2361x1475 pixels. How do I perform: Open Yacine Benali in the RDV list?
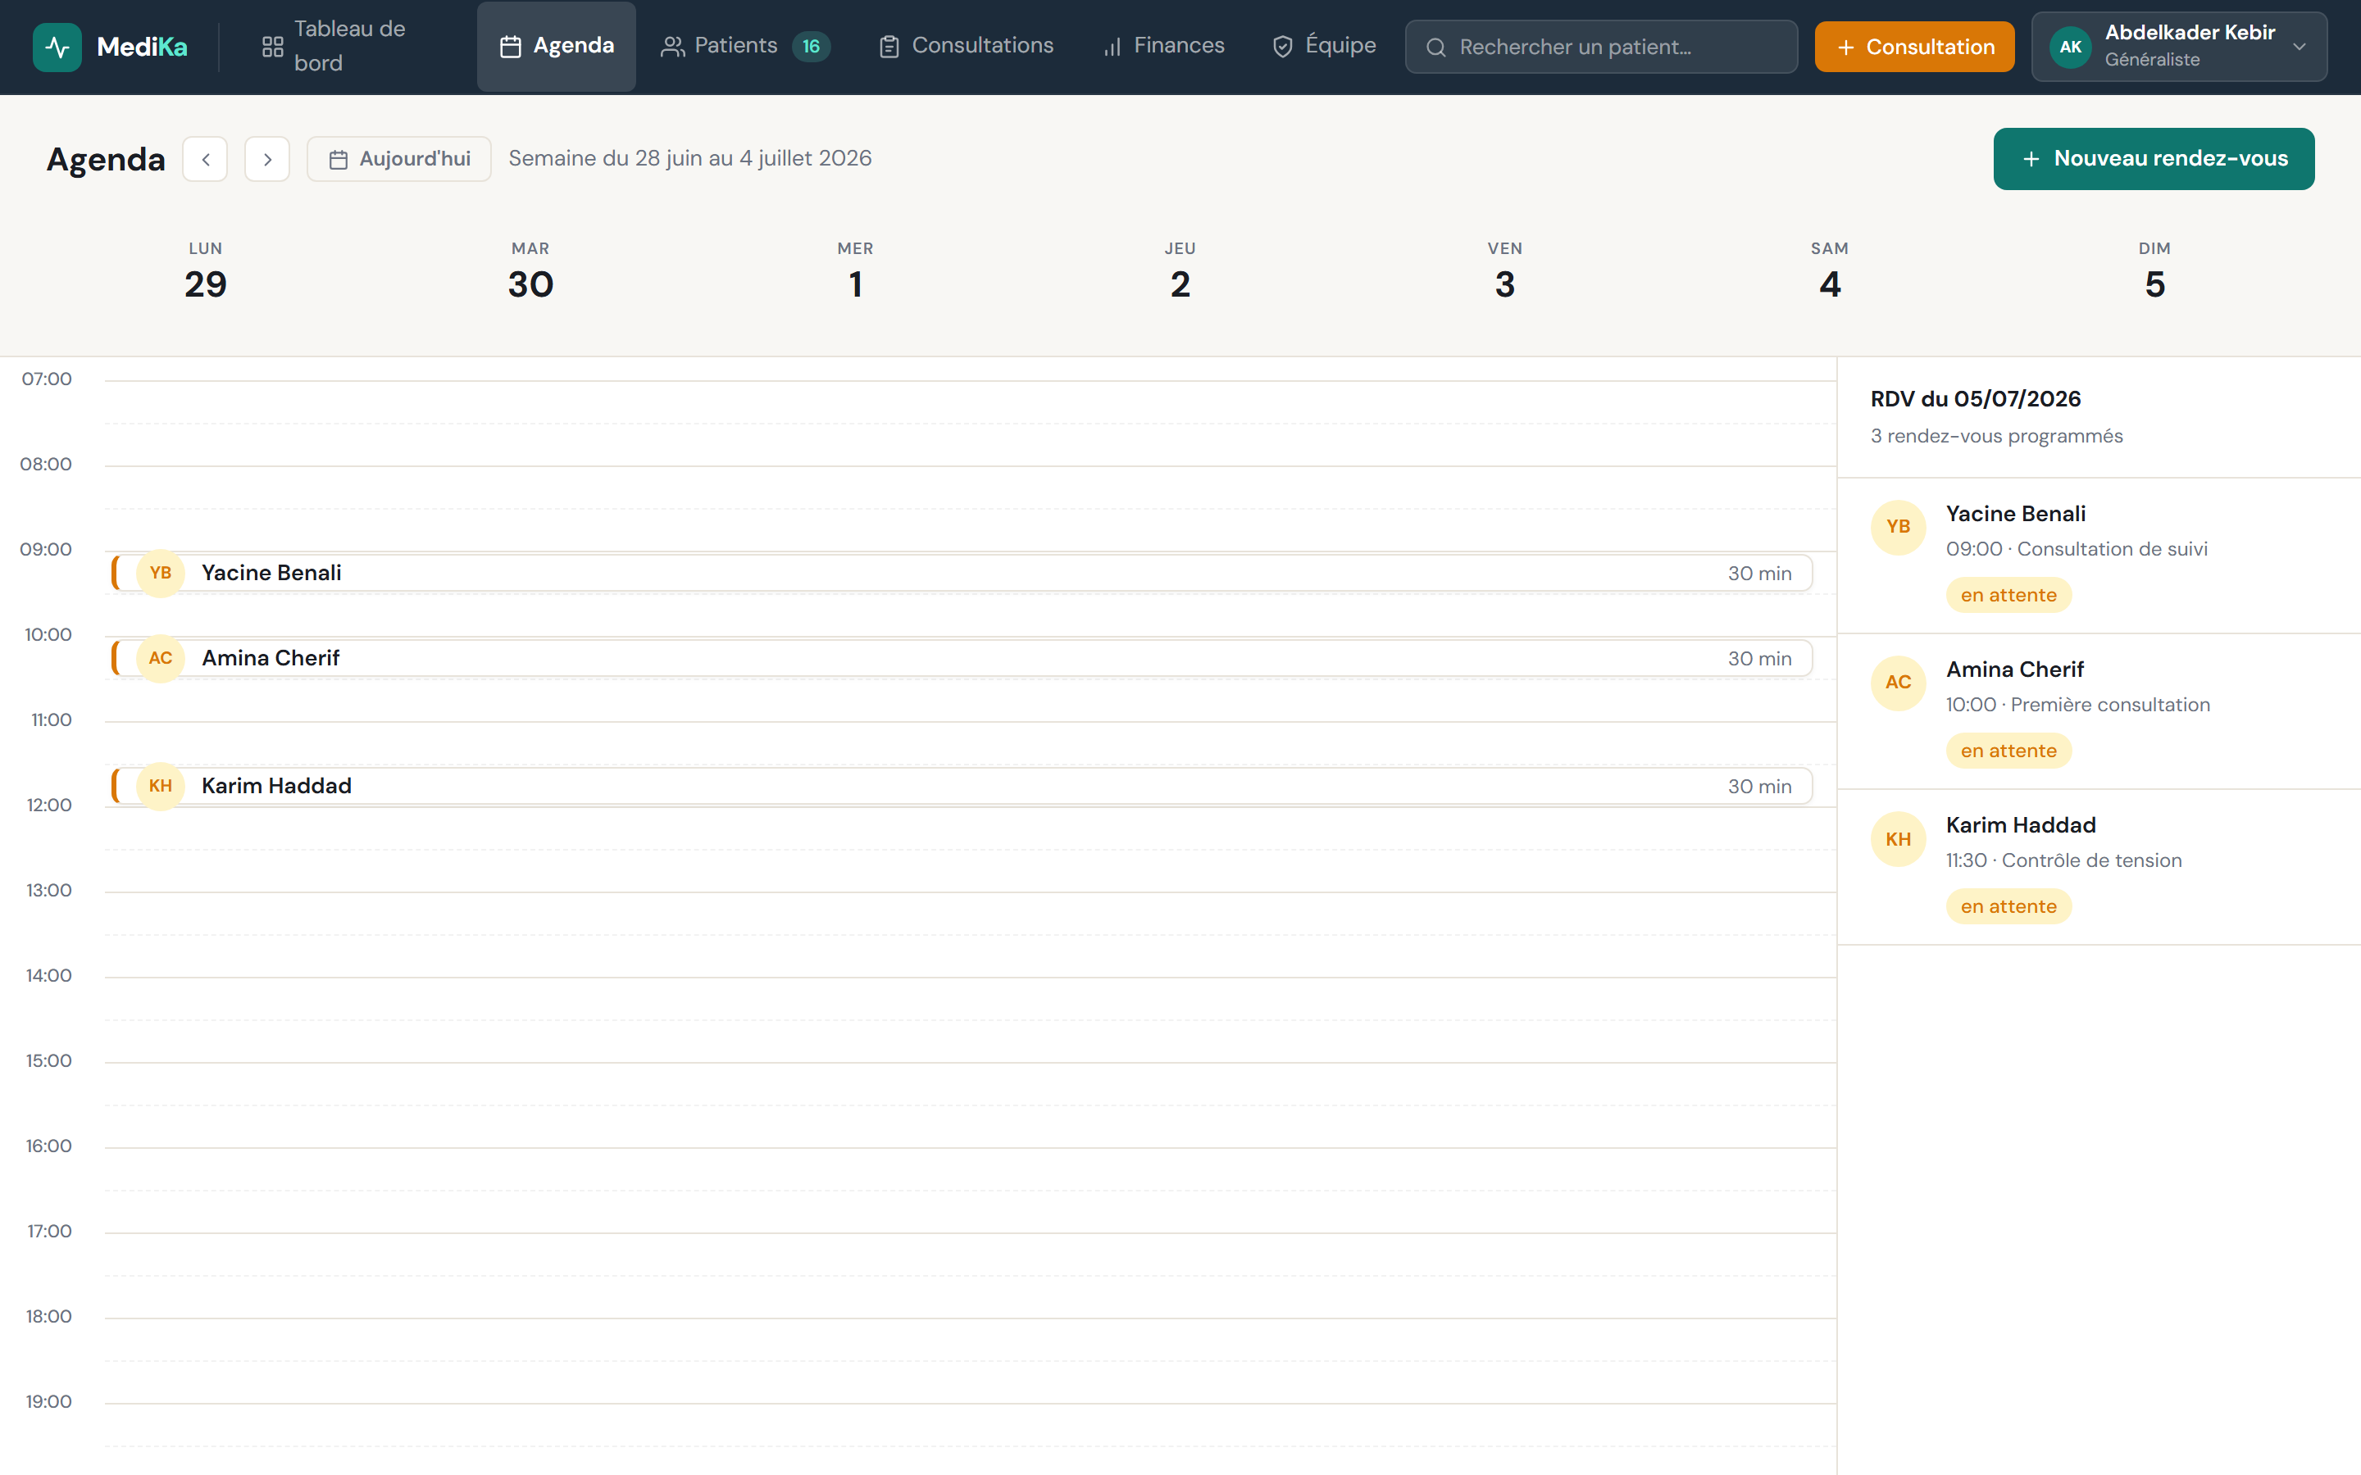click(x=2099, y=556)
